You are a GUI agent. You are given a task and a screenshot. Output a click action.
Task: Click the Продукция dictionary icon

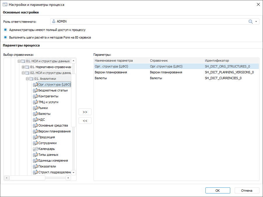pyautogui.click(x=35, y=137)
